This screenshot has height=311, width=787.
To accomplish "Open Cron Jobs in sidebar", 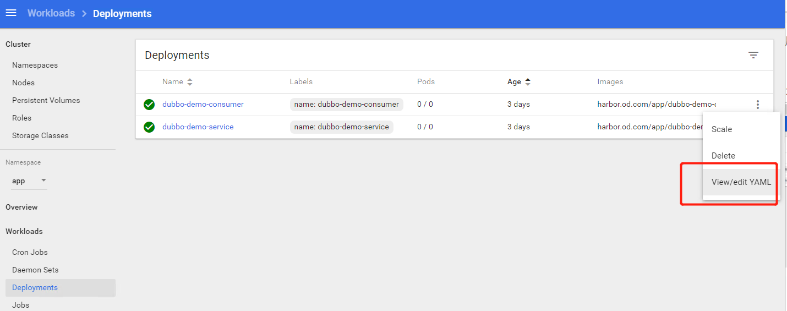I will coord(30,252).
